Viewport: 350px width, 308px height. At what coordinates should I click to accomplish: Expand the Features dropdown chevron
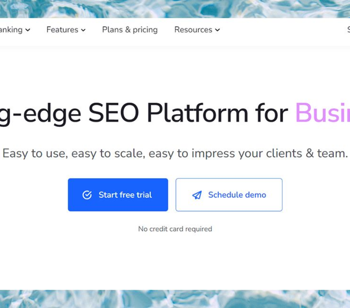pos(83,30)
